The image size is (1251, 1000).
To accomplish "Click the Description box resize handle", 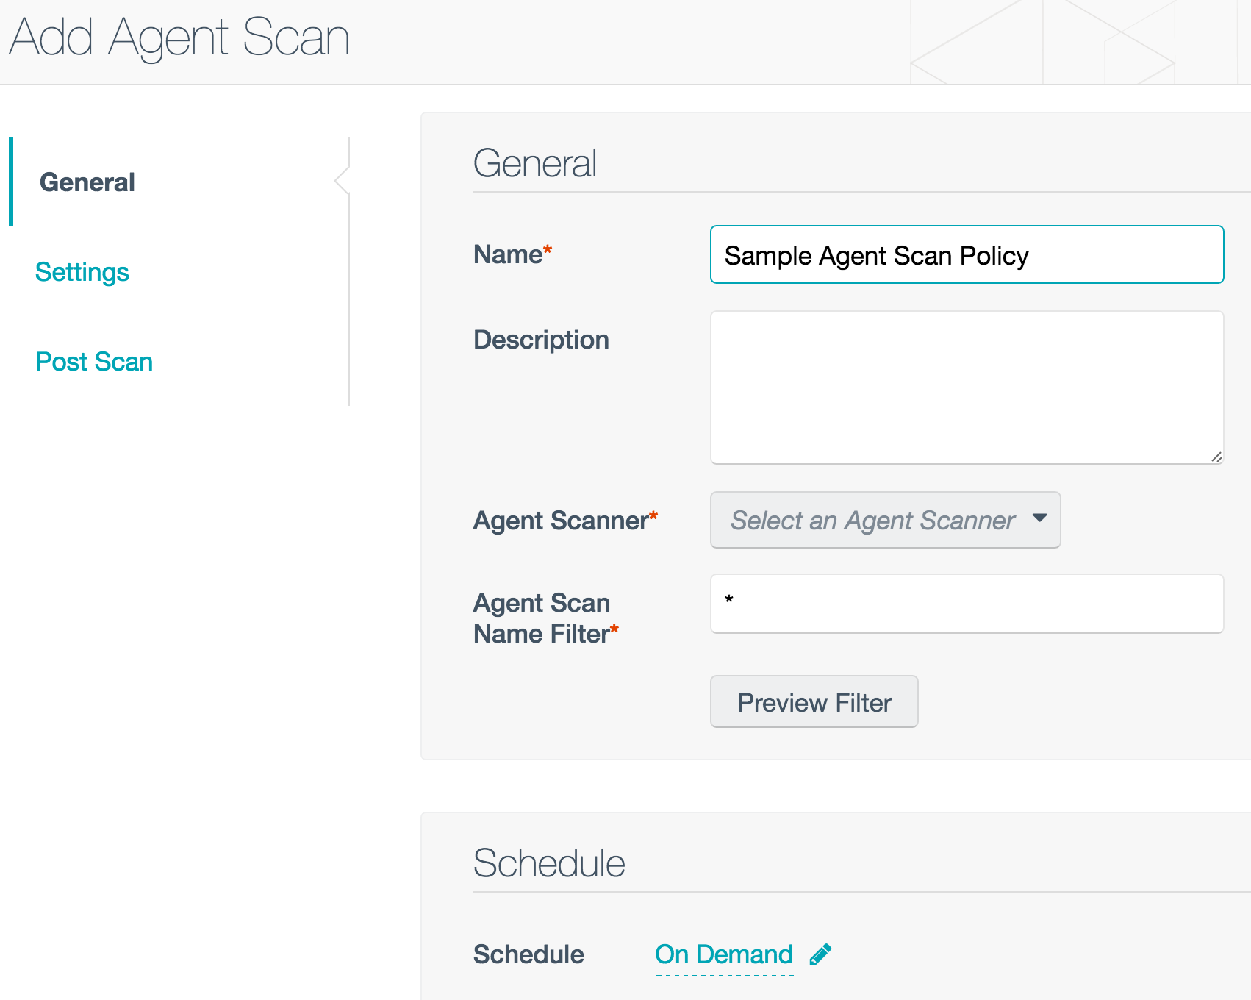I will (x=1216, y=457).
